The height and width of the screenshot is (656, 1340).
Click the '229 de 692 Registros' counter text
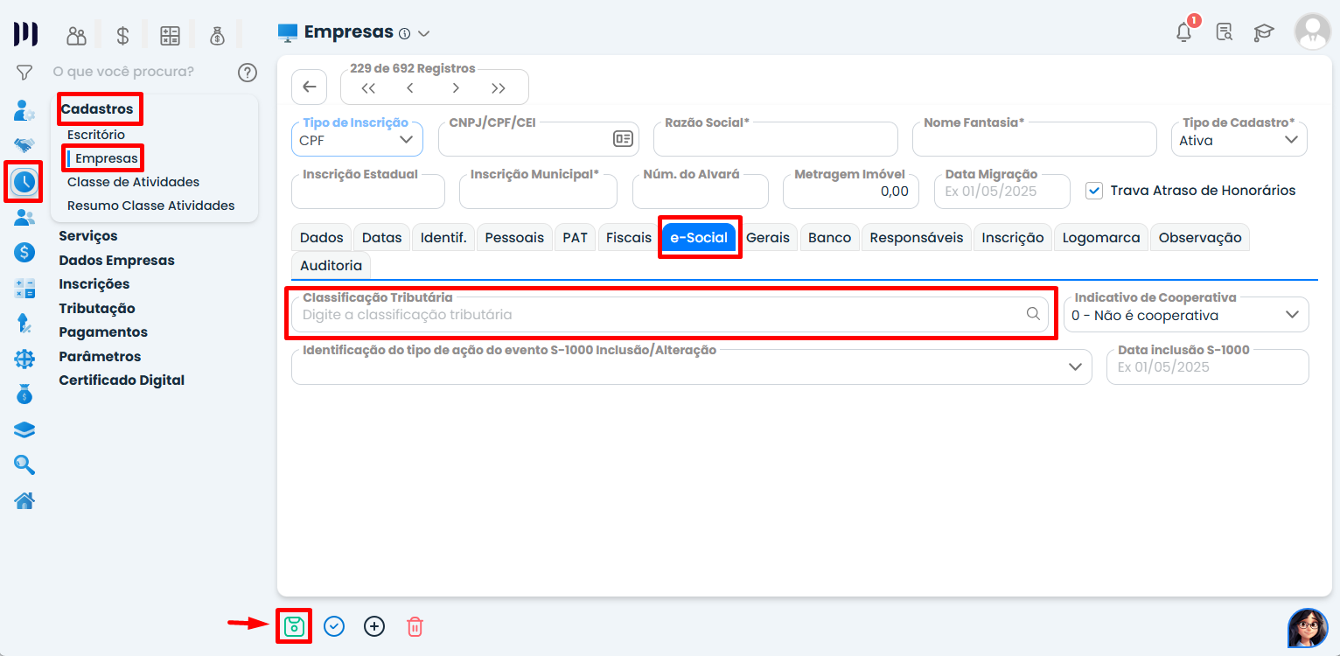pos(413,68)
